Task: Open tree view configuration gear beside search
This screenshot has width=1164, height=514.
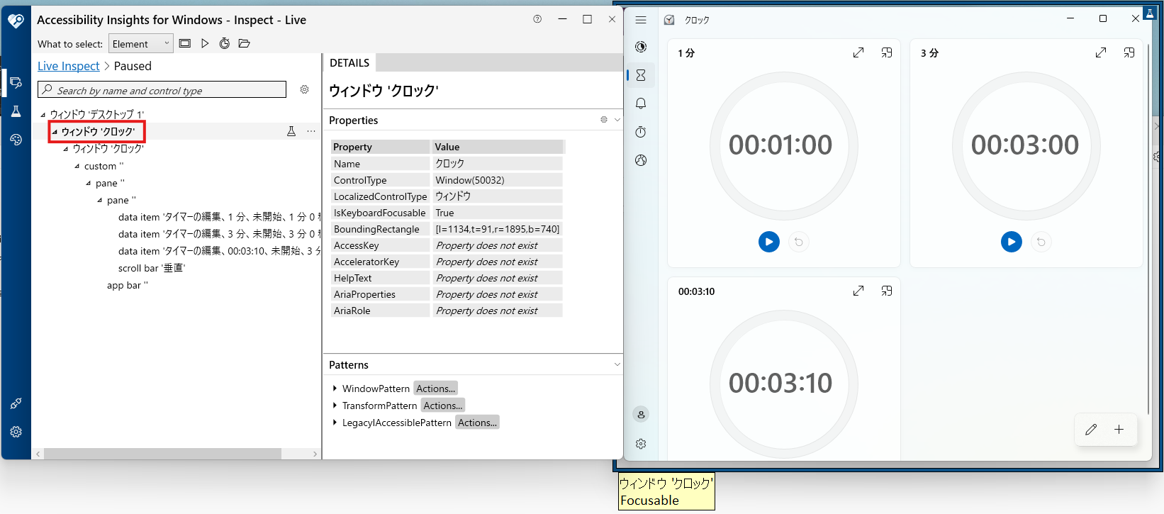Action: pos(304,89)
